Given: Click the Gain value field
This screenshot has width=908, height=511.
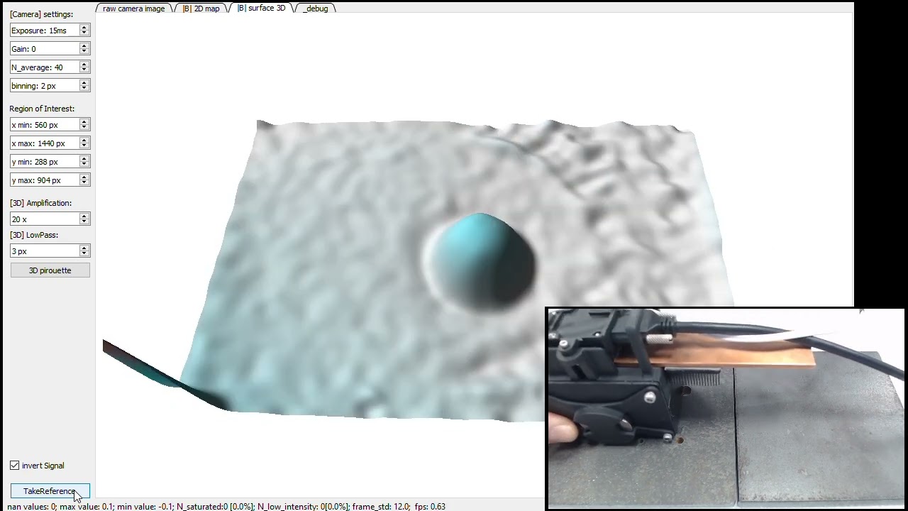Looking at the screenshot, I should click(44, 49).
